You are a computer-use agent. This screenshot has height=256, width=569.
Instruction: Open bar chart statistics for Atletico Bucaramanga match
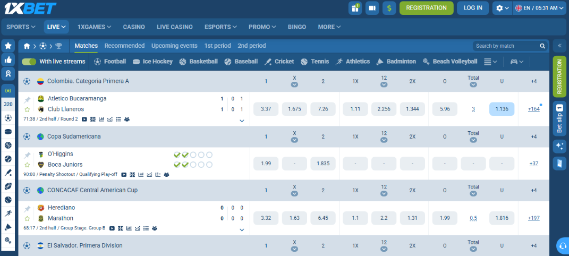click(x=101, y=119)
